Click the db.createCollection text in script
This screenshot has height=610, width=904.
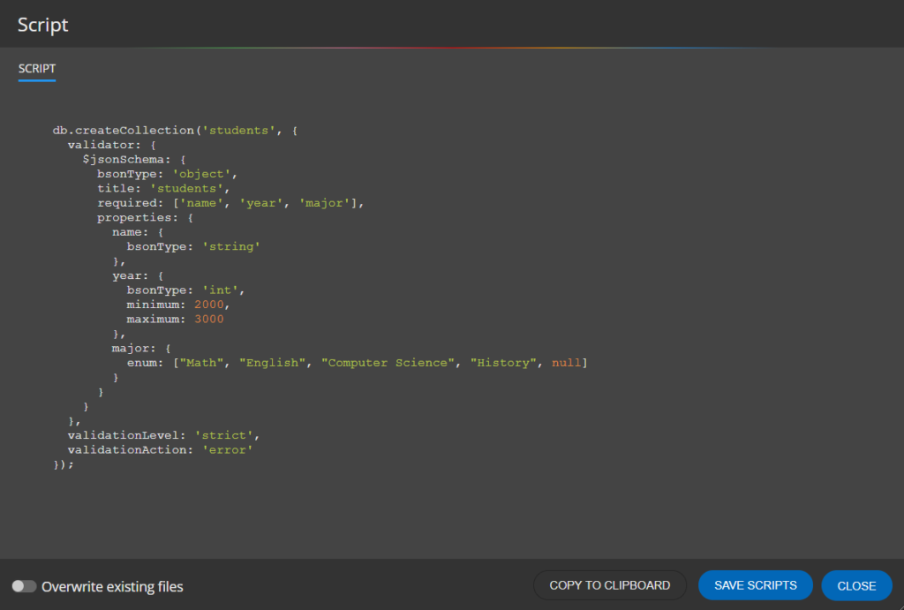pos(124,131)
